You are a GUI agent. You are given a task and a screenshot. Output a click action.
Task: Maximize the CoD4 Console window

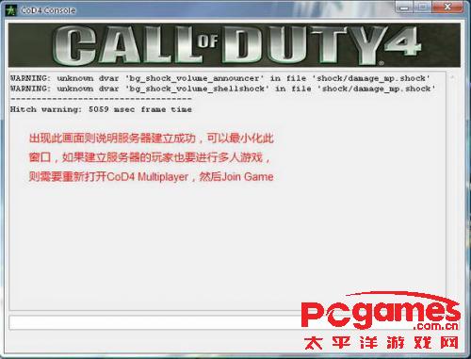[423, 7]
